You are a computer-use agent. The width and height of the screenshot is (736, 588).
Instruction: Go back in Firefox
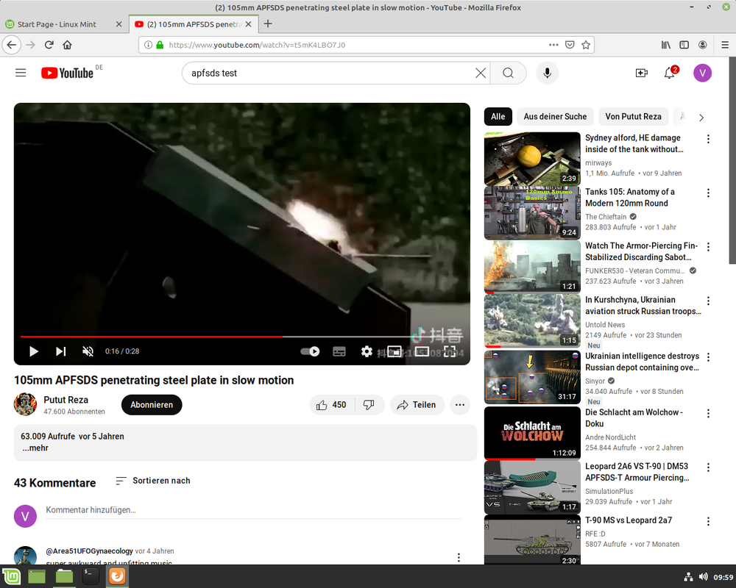coord(12,45)
